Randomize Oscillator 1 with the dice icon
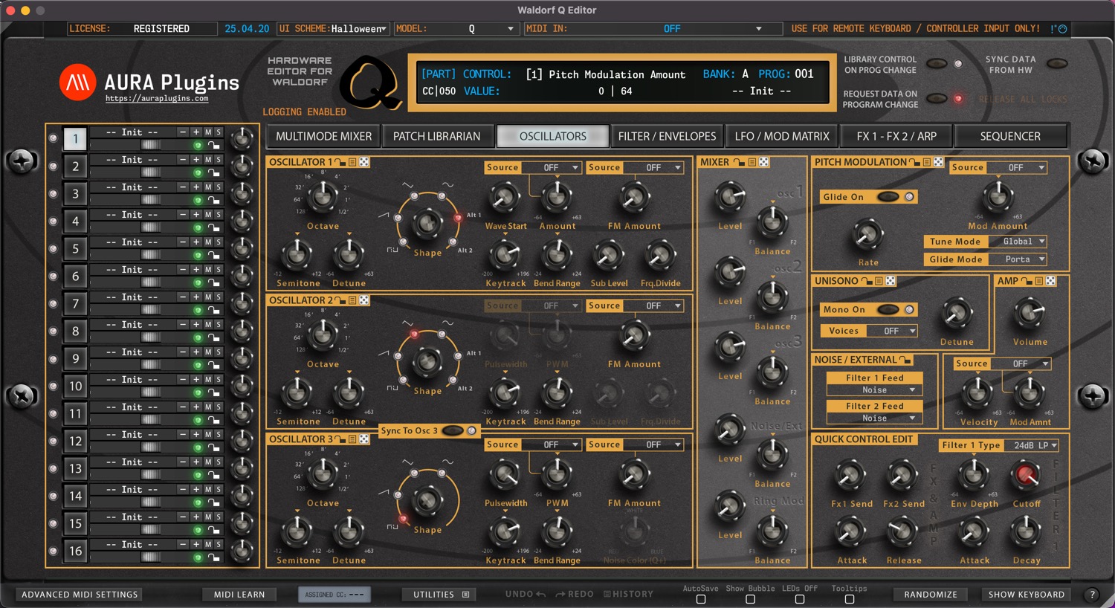Screen dimensions: 1115x608 coord(364,162)
